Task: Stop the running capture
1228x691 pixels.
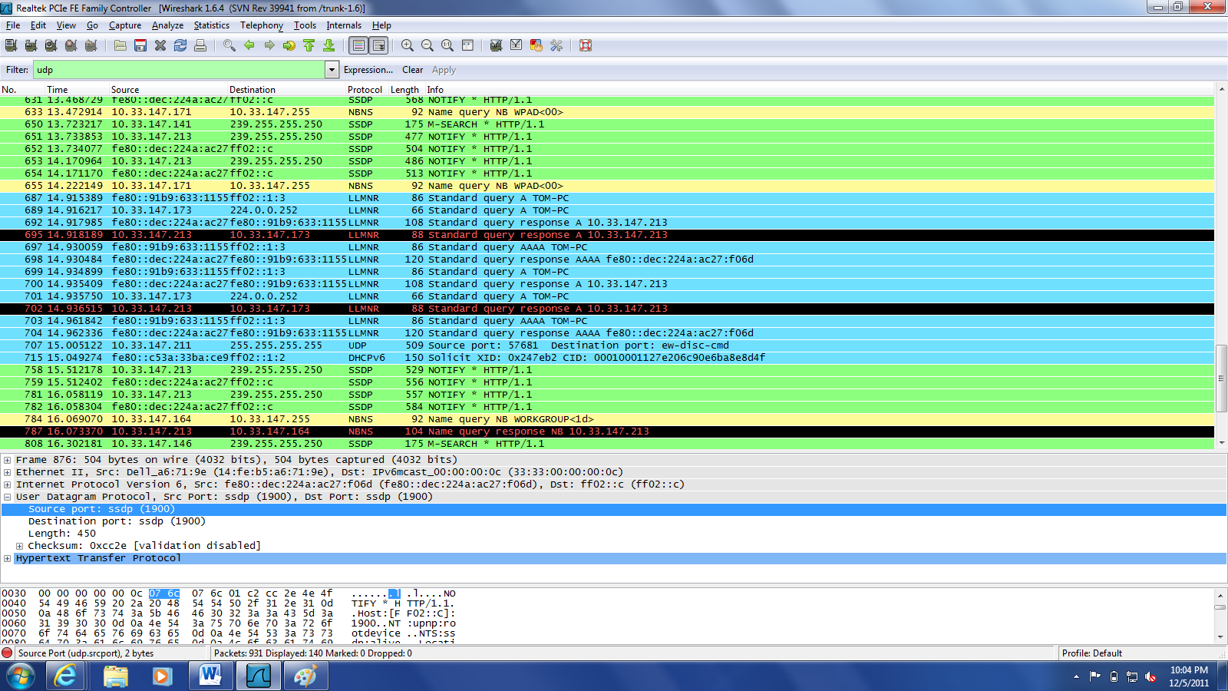Action: (x=71, y=45)
